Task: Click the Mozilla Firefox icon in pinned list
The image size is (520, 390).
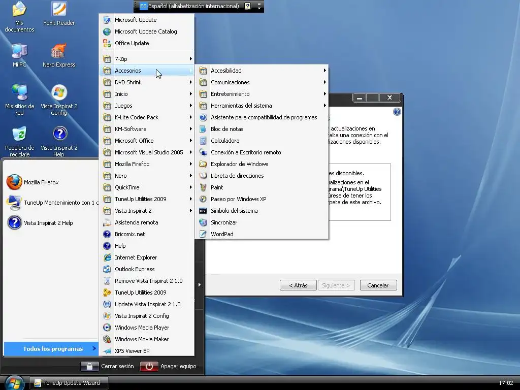Action: coord(15,182)
